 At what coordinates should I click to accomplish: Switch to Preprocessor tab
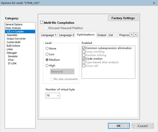tap(124, 35)
